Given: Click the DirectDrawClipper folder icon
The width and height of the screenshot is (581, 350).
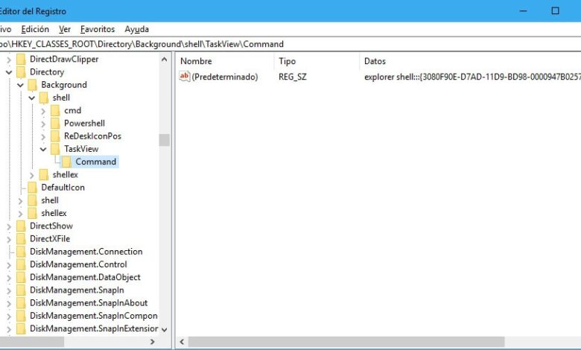Looking at the screenshot, I should coord(21,60).
